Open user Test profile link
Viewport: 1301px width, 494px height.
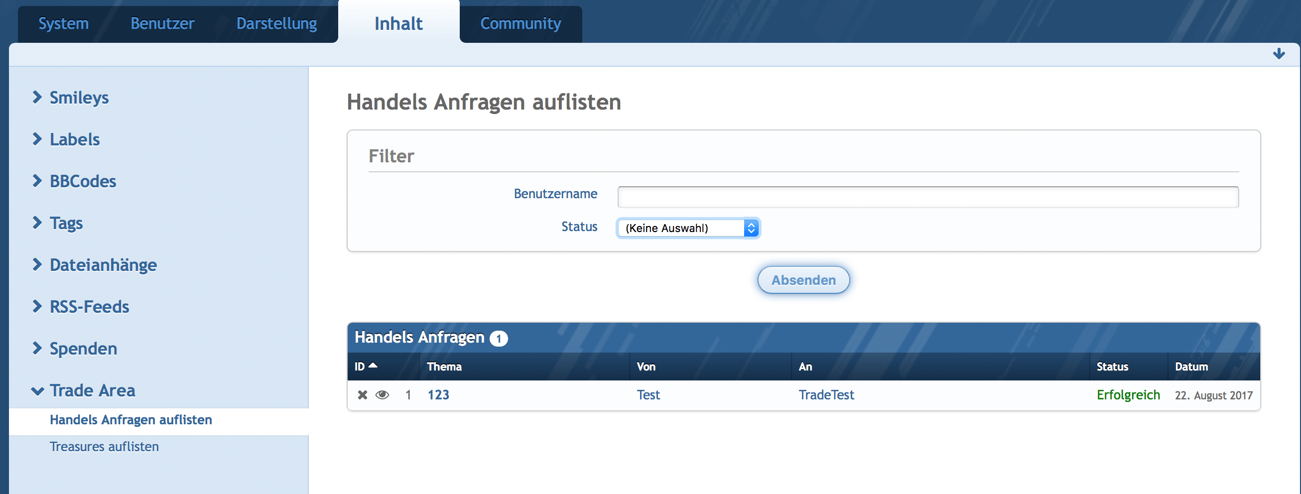coord(648,395)
